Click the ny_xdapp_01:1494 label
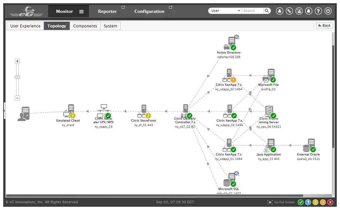The height and width of the screenshot is (210, 340). (x=229, y=159)
